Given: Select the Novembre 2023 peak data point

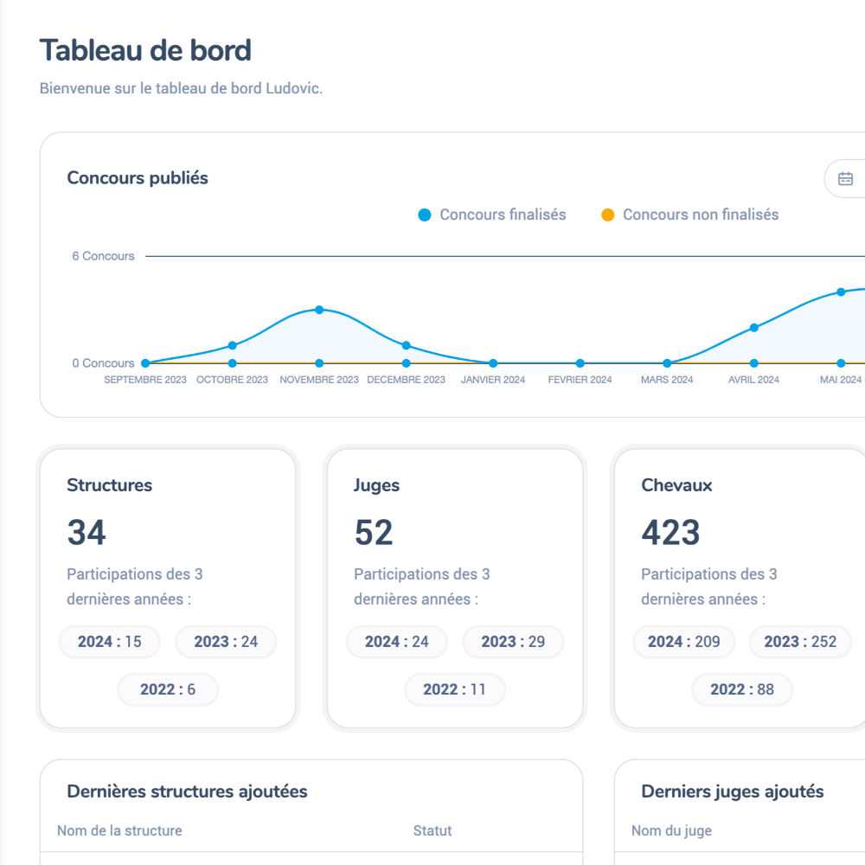Looking at the screenshot, I should click(319, 310).
